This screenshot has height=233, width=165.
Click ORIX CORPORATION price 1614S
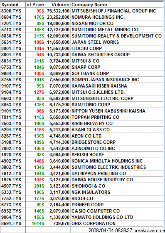click(x=38, y=223)
